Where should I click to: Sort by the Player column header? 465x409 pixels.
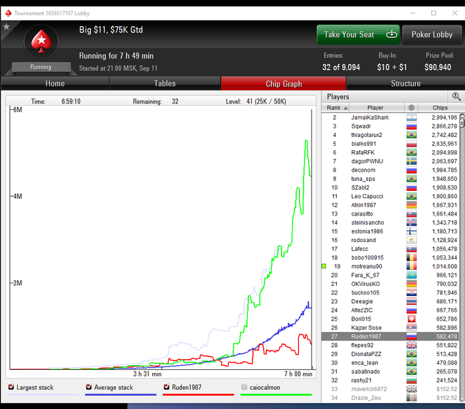pyautogui.click(x=375, y=108)
